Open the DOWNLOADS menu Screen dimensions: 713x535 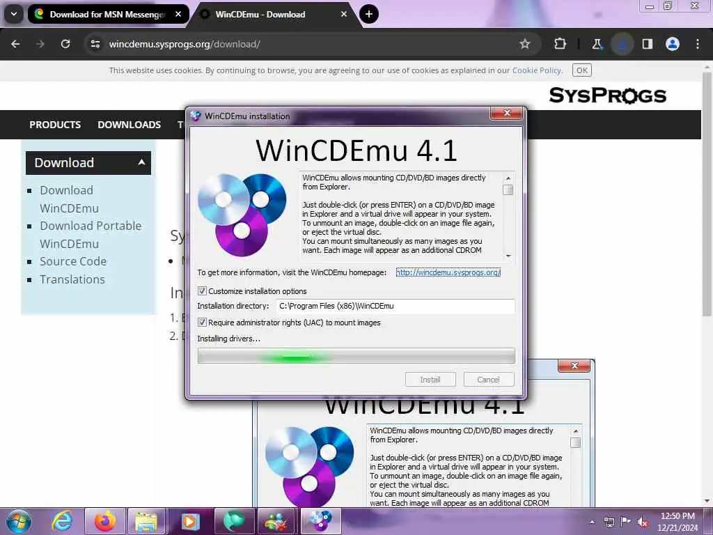[x=129, y=125]
